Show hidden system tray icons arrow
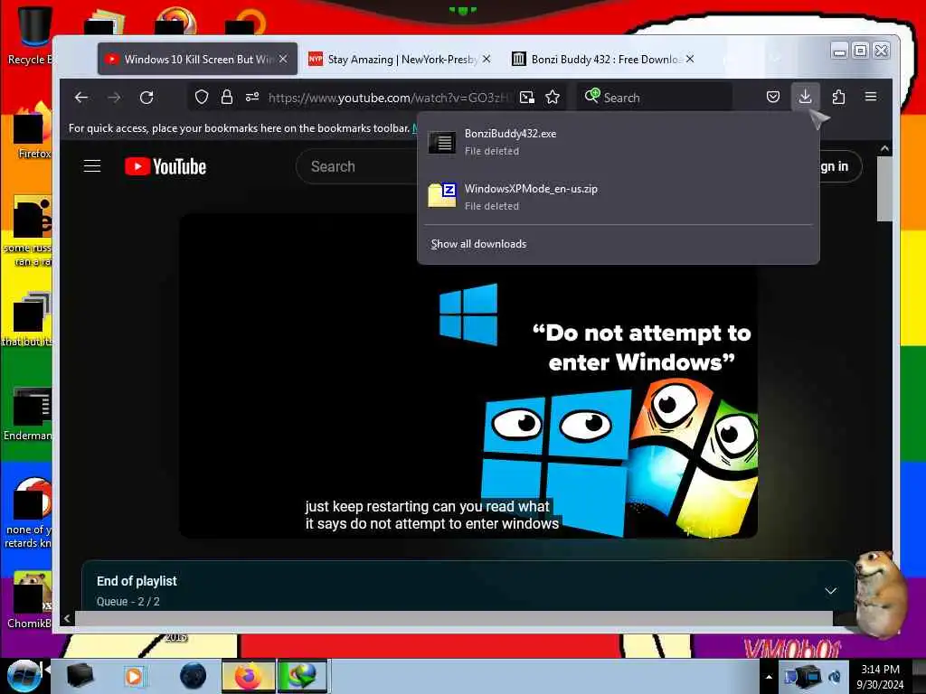This screenshot has width=926, height=694. point(769,678)
